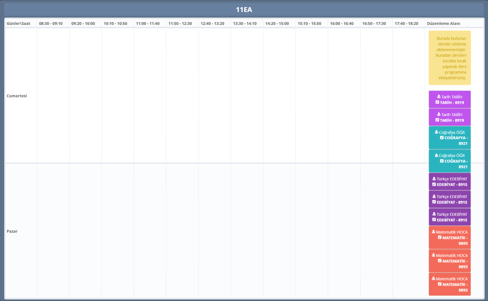488x301 pixels.
Task: Click the Günler\Saat corner header
Action: click(x=18, y=23)
